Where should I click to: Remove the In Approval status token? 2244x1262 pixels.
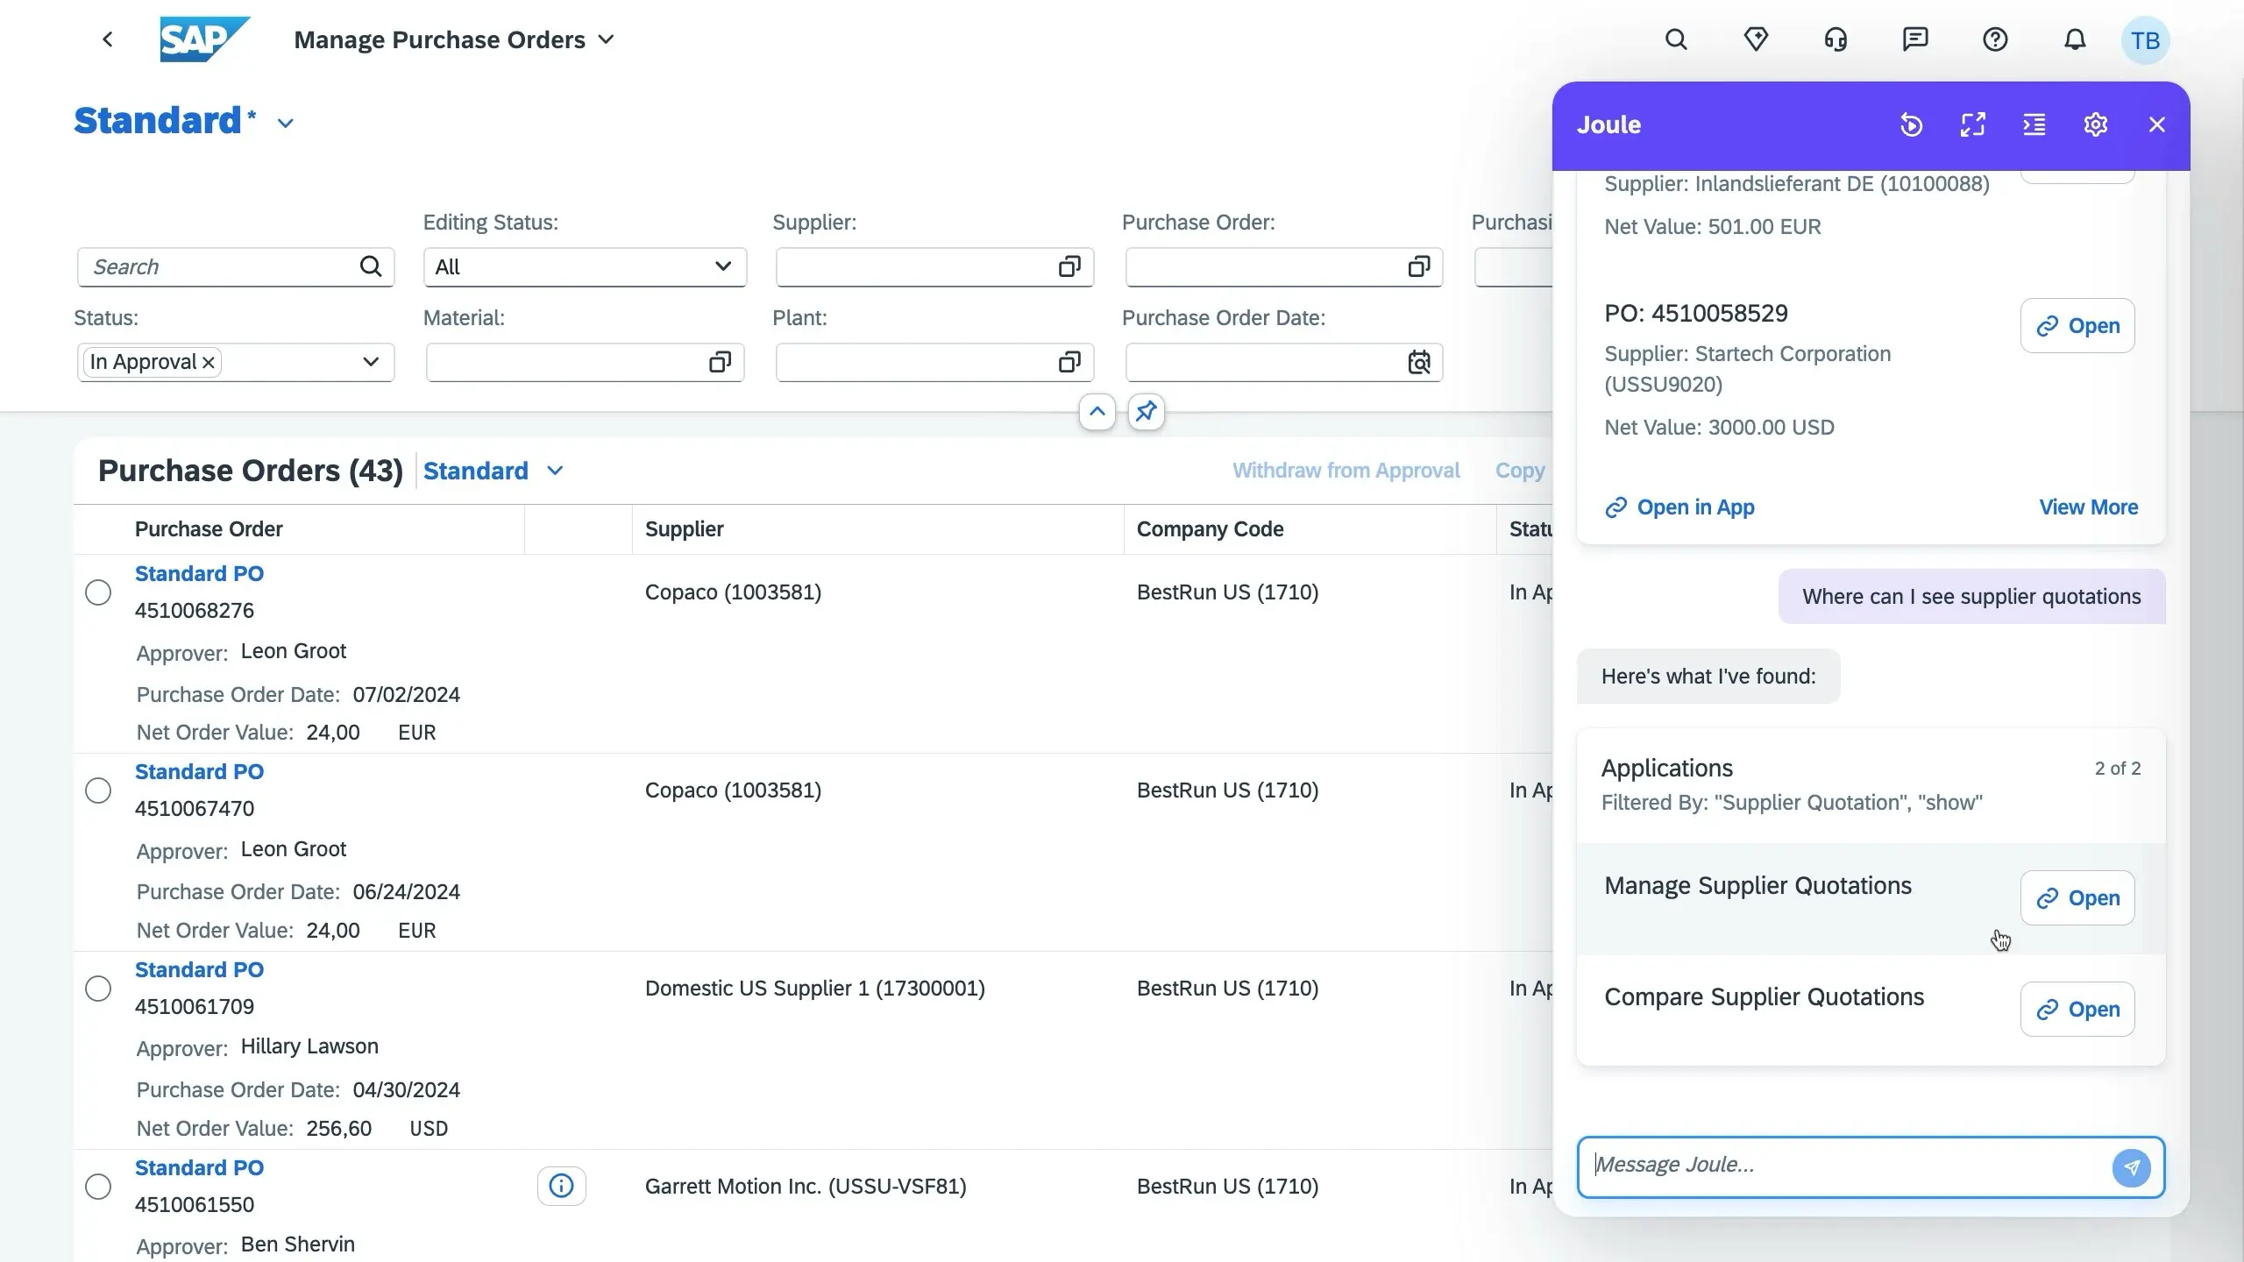pos(209,363)
